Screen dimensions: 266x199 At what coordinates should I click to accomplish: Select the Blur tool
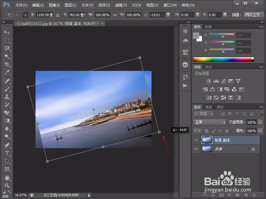(x=7, y=128)
